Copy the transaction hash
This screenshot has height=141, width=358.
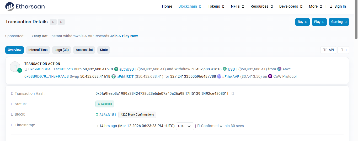point(233,93)
